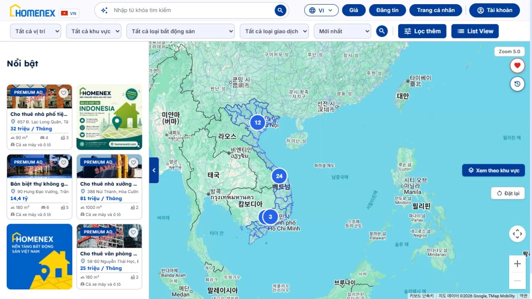532x299 pixels.
Task: Open saved favorites with the map heart icon
Action: tap(517, 65)
